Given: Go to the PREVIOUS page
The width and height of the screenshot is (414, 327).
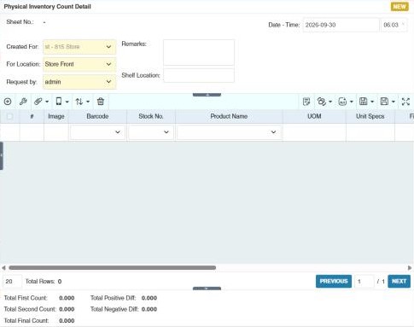Looking at the screenshot, I should pyautogui.click(x=334, y=282).
